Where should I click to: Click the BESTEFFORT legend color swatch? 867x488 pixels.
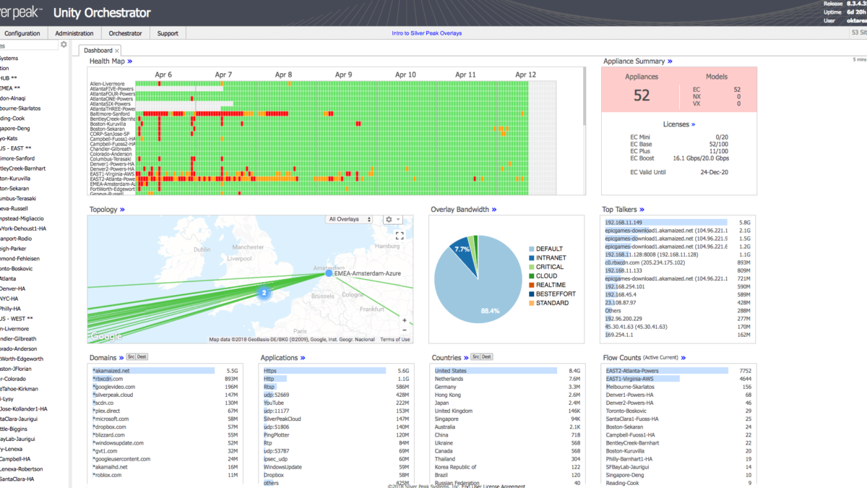coord(531,294)
